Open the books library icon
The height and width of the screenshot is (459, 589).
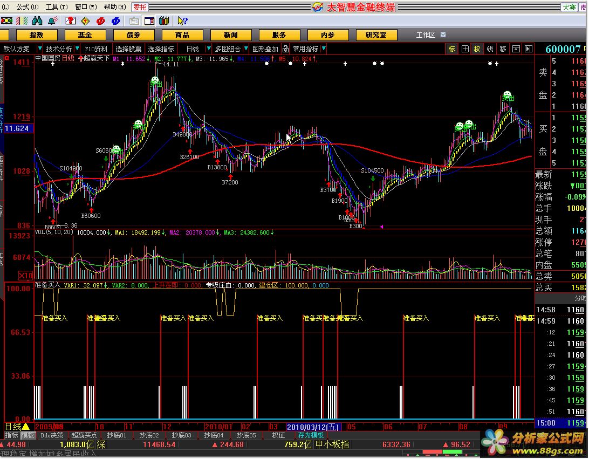click(x=164, y=21)
